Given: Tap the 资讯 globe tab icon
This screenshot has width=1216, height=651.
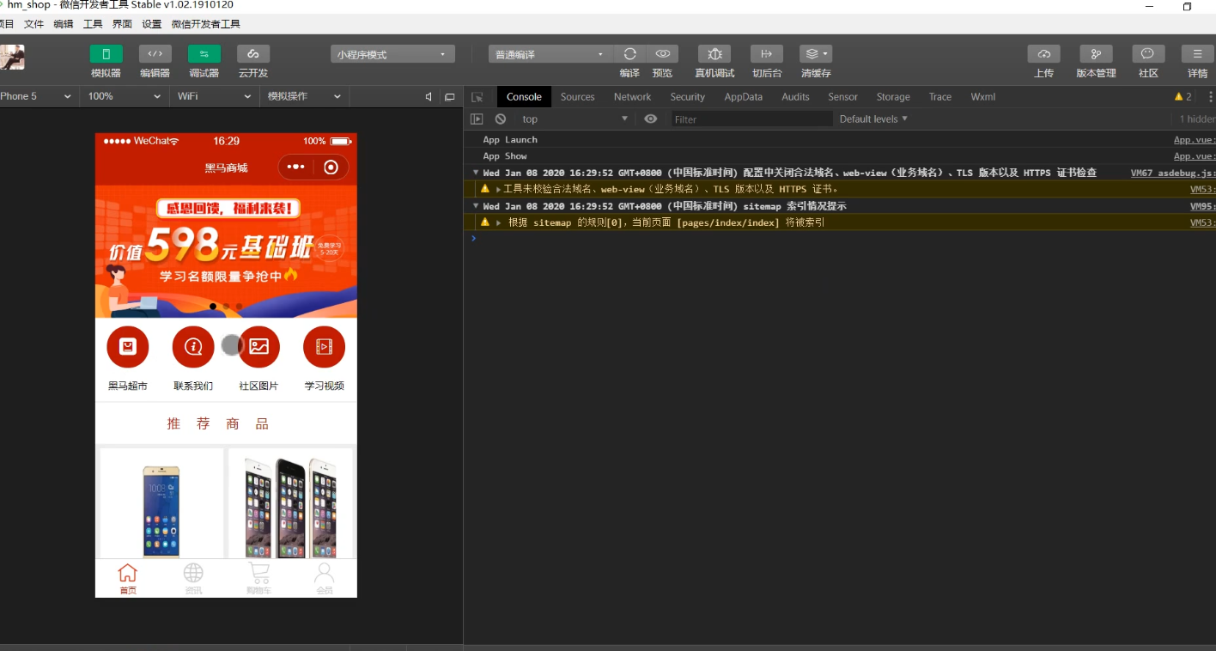Looking at the screenshot, I should [x=193, y=573].
